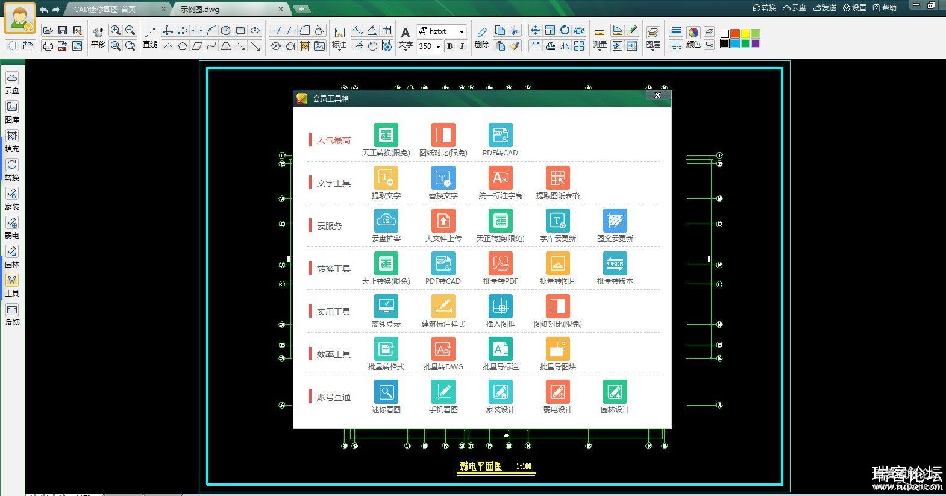Open the 替换文字 tool
The image size is (946, 496).
tap(443, 183)
